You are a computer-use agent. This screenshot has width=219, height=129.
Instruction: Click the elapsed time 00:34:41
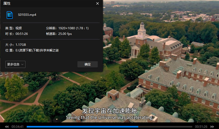coord(18,127)
